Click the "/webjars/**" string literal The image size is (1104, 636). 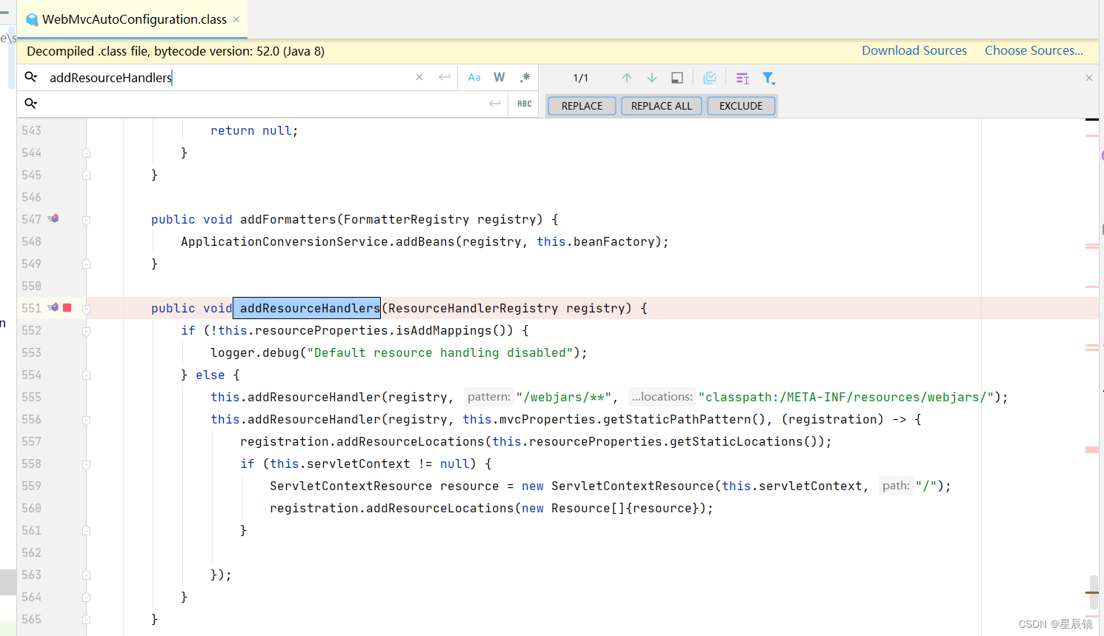[x=564, y=397]
